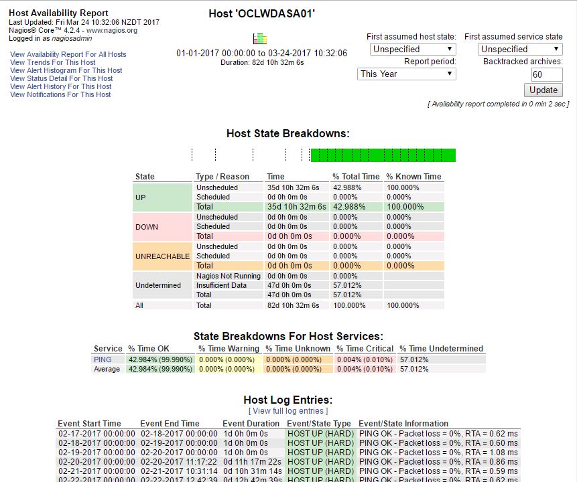Open the First assumed host state dropdown
This screenshot has width=577, height=482.
[413, 49]
